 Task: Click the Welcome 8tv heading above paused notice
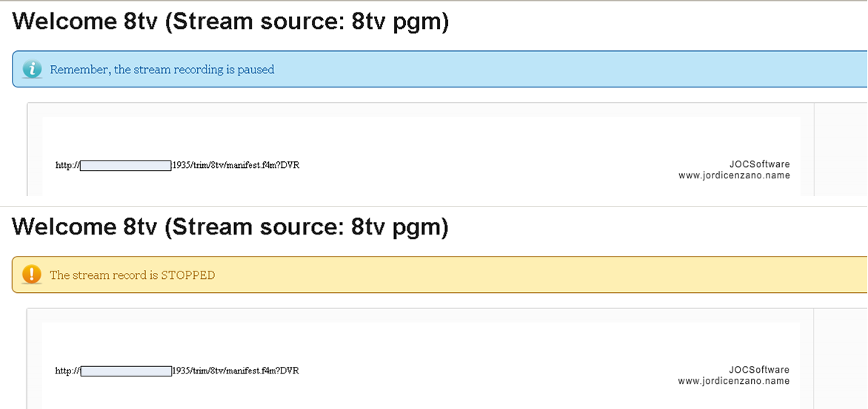tap(230, 22)
